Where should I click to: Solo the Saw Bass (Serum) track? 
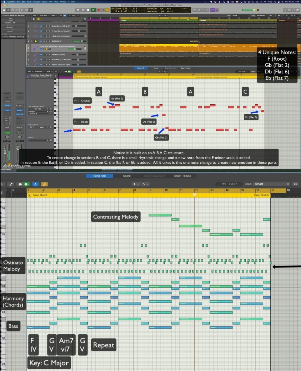[47, 55]
